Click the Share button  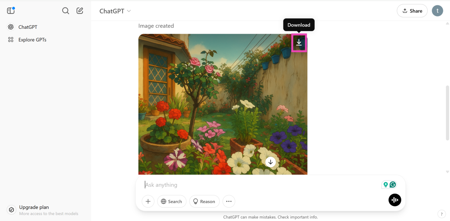412,11
